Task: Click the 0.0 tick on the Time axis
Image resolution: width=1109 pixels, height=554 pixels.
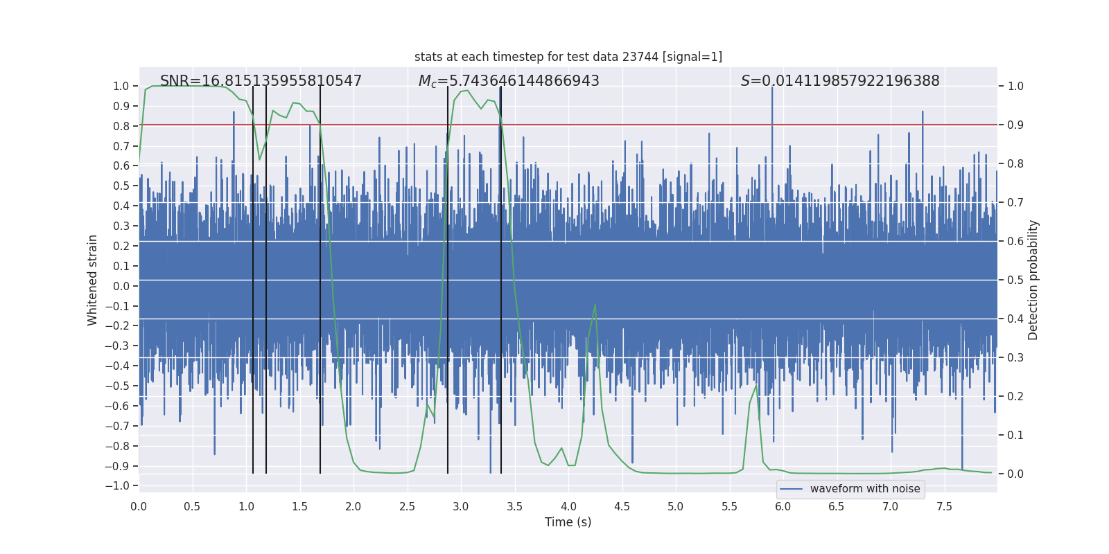Action: coord(139,506)
